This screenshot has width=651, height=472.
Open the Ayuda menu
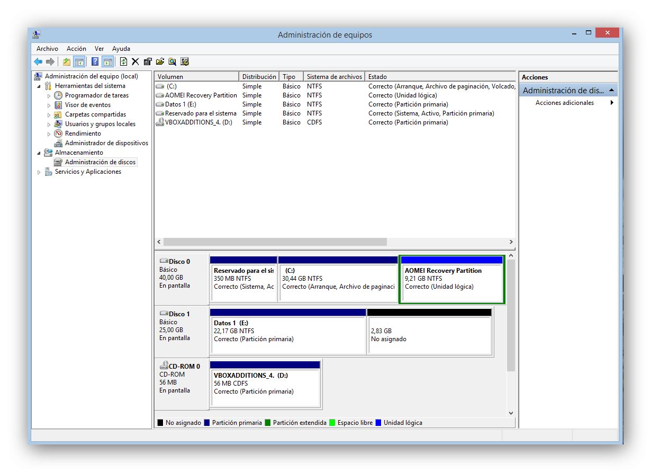(121, 49)
